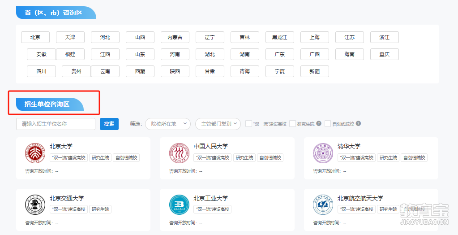Open the 四川 province button

41,71
